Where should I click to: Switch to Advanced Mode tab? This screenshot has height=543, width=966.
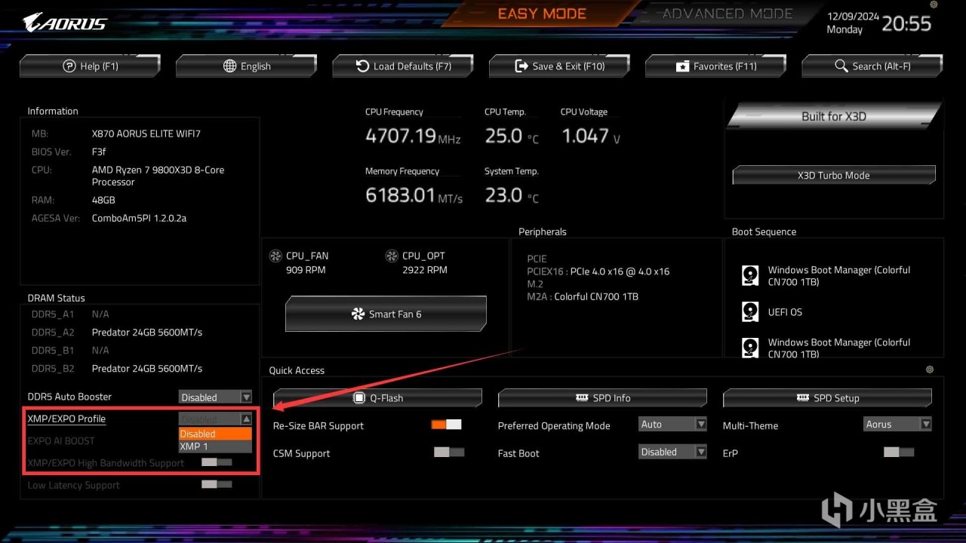tap(728, 14)
